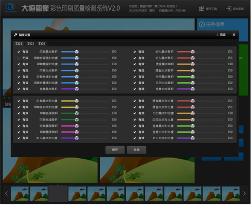Close the 精度设置 dialog with X
Screen dimensions: 251x205
234,34
